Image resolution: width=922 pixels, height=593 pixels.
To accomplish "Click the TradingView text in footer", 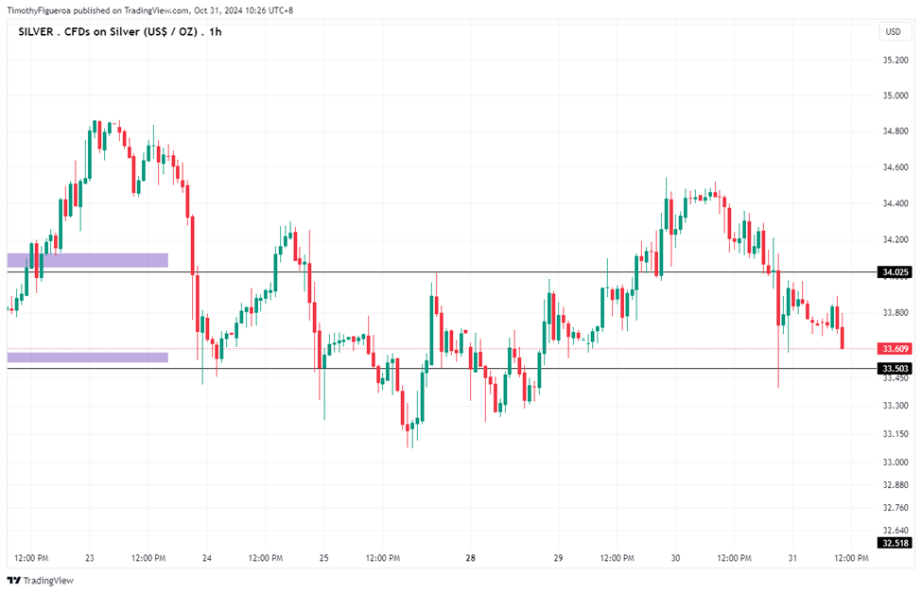I will [48, 581].
